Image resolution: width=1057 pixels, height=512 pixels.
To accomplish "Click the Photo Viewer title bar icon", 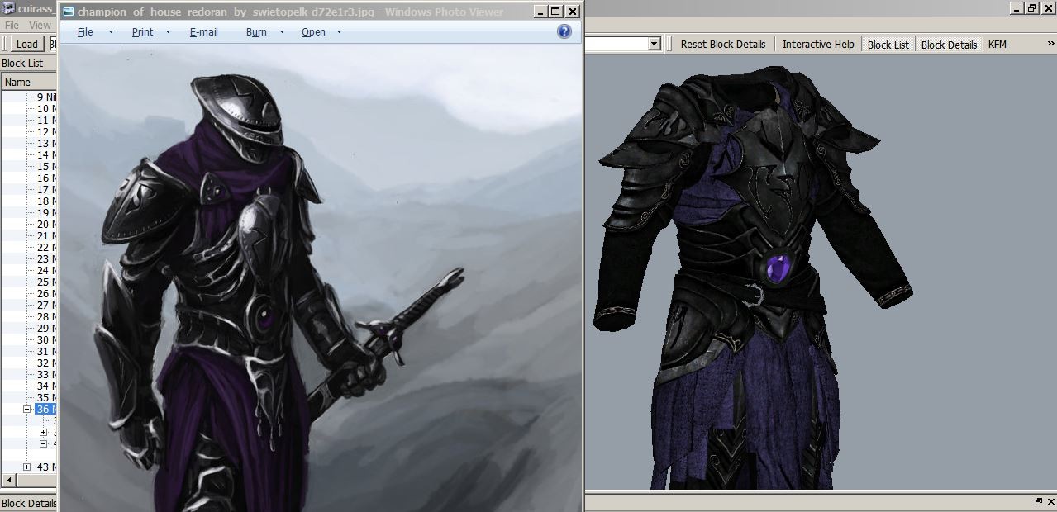I will [68, 12].
